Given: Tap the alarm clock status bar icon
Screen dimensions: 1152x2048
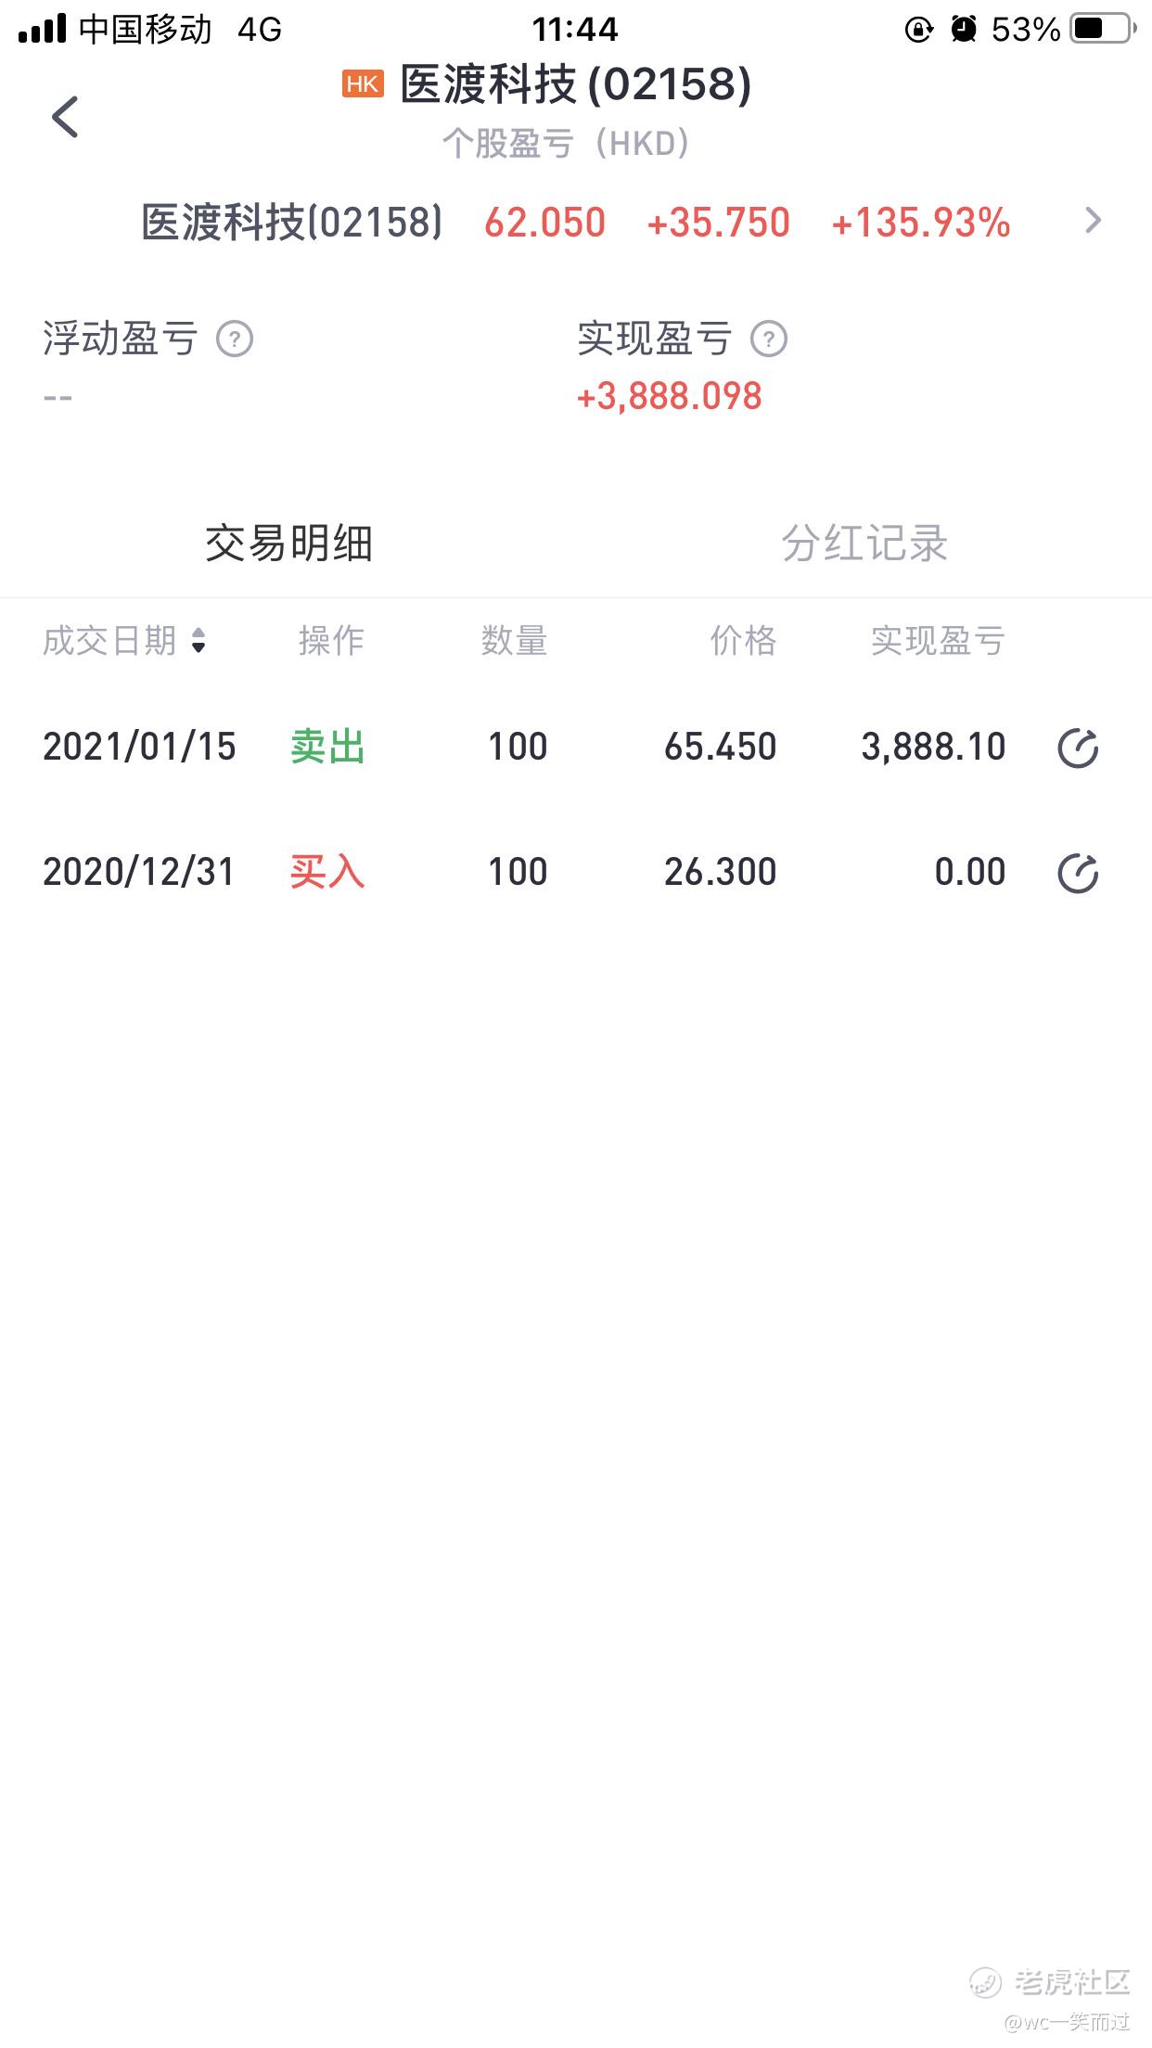Looking at the screenshot, I should click(x=964, y=30).
